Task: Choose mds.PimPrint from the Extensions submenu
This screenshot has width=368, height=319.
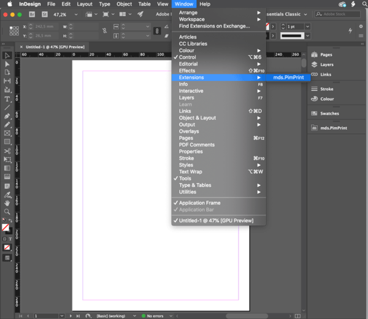Action: pyautogui.click(x=288, y=77)
